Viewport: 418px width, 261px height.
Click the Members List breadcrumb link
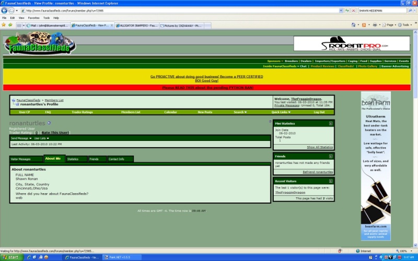pos(54,100)
